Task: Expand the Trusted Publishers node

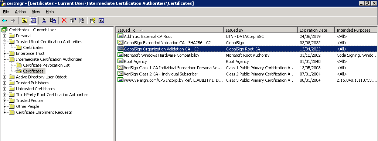Action: tap(4, 83)
